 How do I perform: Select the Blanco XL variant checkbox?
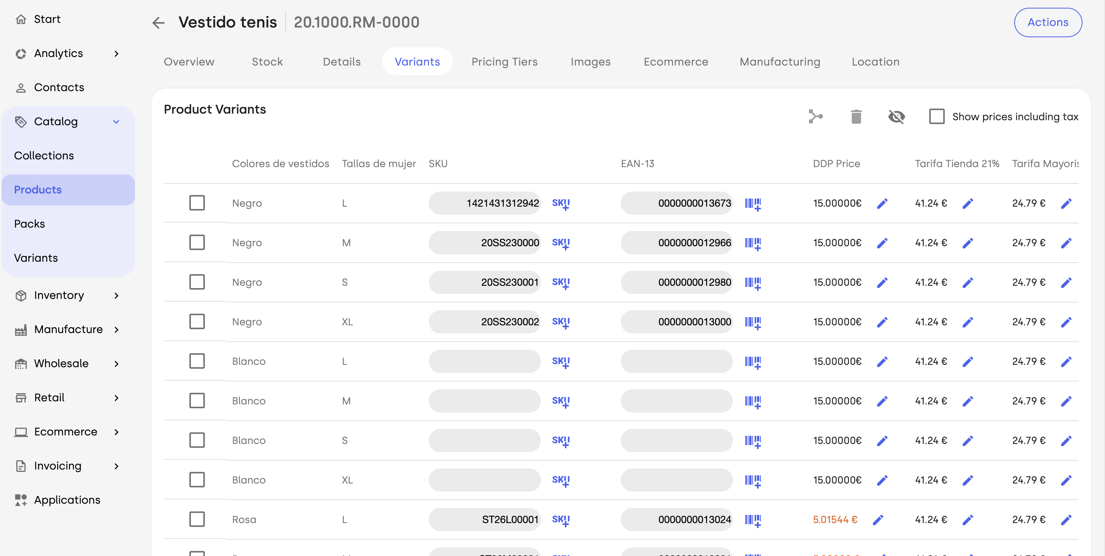pos(197,480)
